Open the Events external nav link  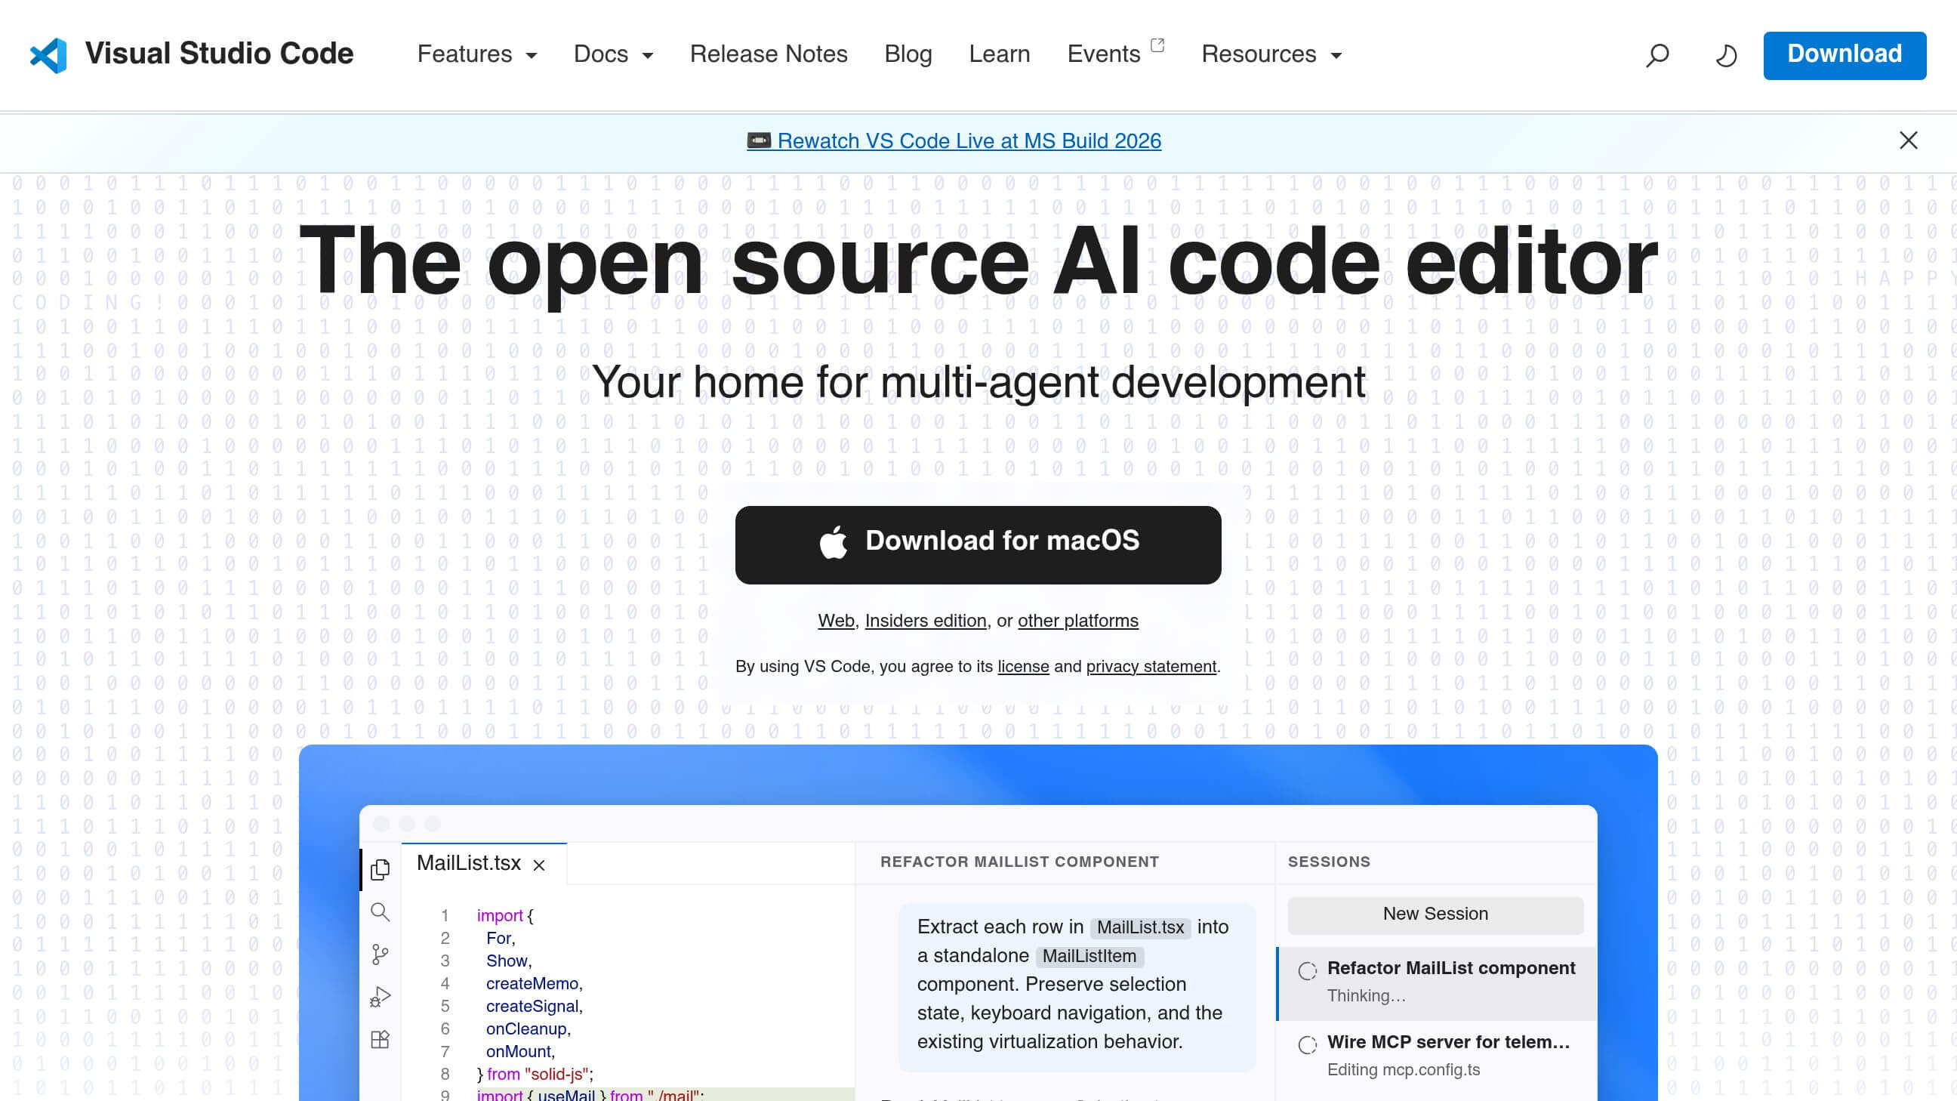tap(1115, 54)
